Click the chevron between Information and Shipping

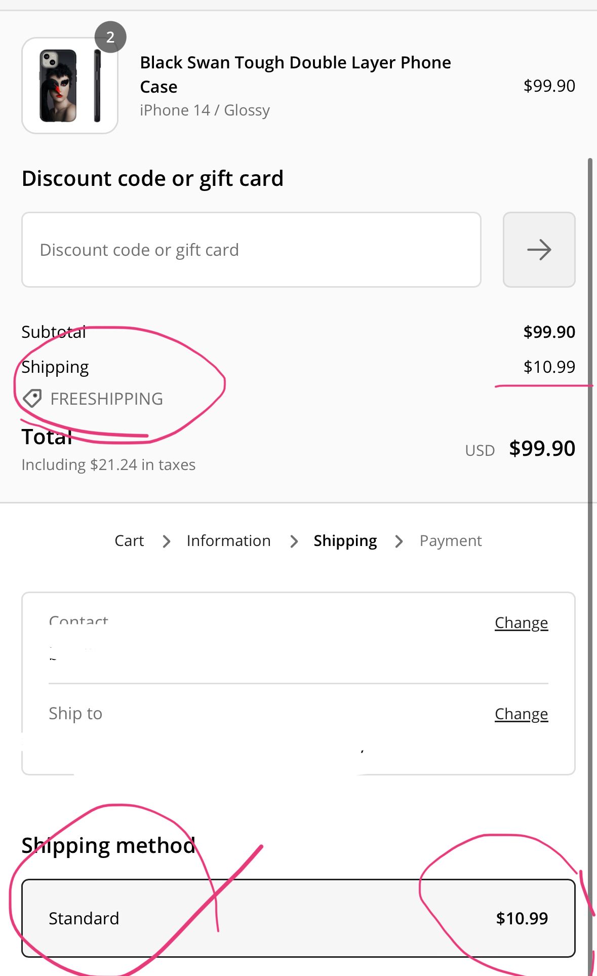[294, 541]
